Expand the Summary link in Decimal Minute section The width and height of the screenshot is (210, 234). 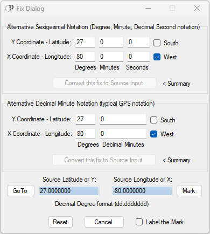point(177,160)
